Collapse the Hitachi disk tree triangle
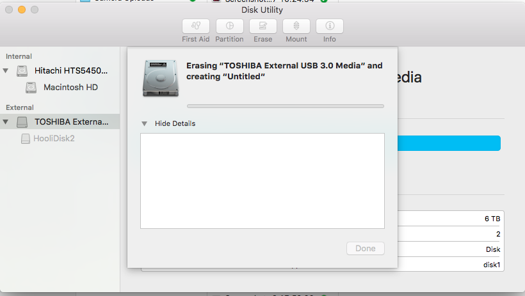 point(6,70)
